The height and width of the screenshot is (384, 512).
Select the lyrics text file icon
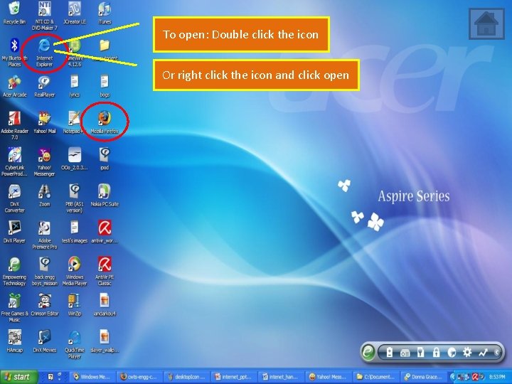pos(75,86)
